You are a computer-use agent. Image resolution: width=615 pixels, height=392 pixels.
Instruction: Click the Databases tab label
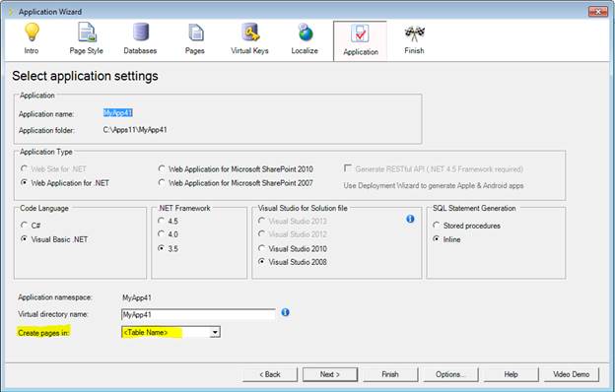140,50
